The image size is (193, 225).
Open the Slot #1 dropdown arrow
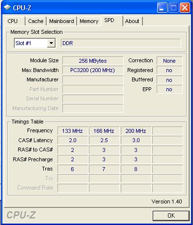pos(51,43)
